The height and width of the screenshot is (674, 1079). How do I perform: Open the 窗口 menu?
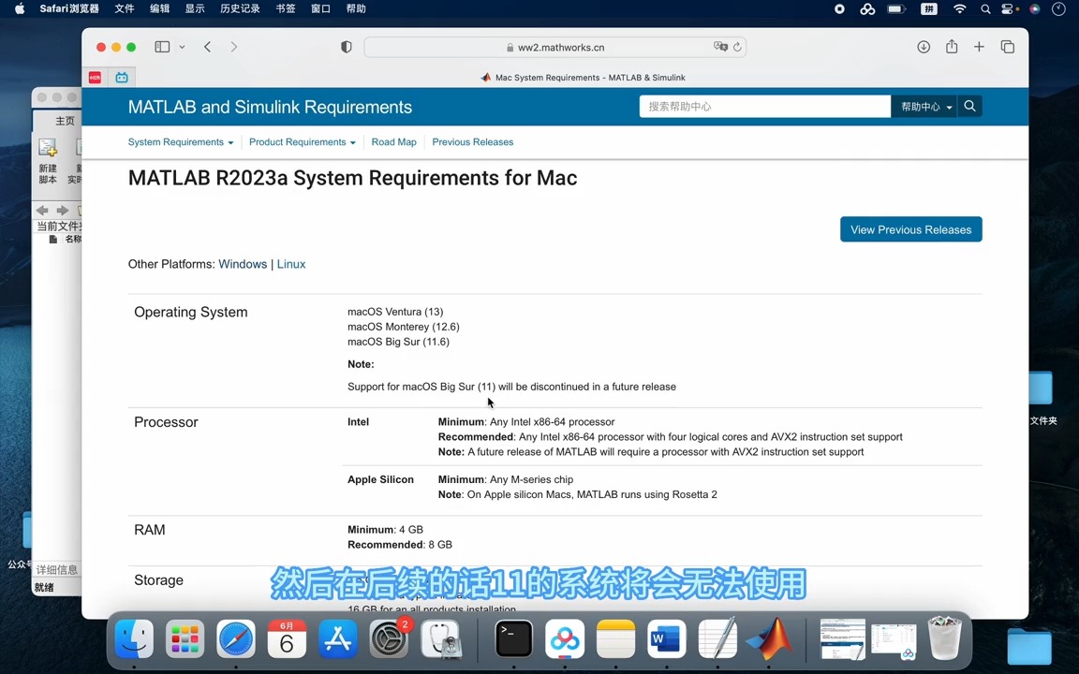[x=320, y=9]
